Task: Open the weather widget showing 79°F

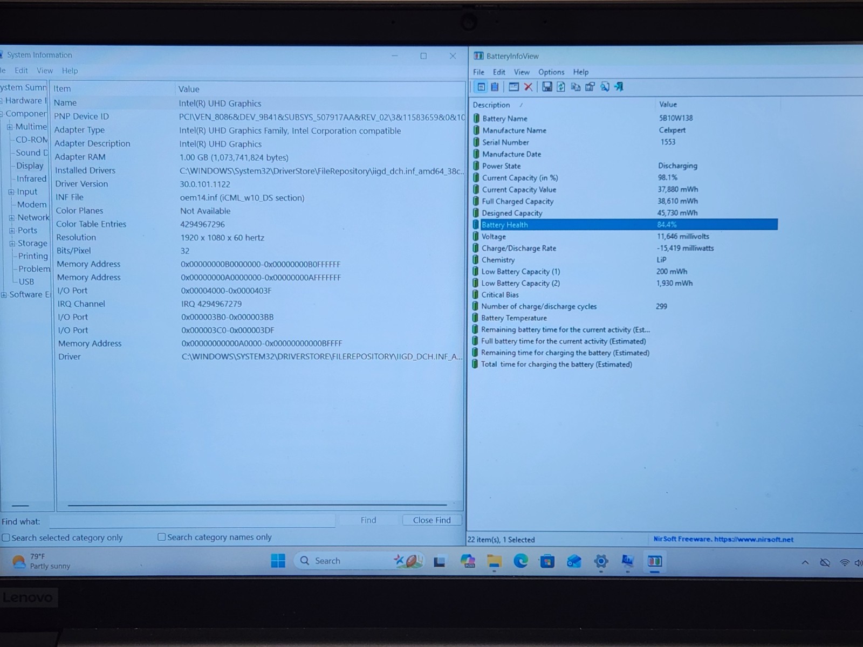Action: (x=42, y=561)
